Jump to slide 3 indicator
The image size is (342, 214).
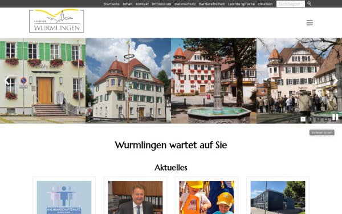coord(318,119)
